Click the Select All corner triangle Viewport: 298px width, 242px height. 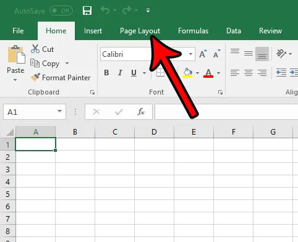[9, 132]
